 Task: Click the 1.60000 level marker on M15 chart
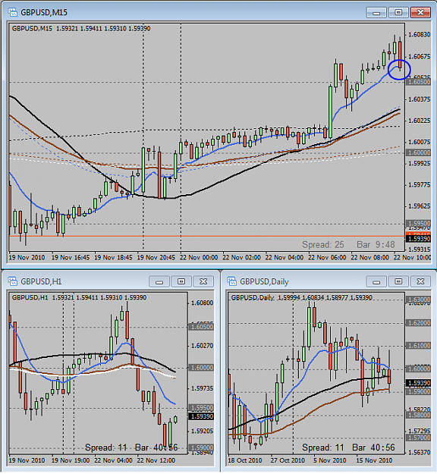(x=419, y=152)
